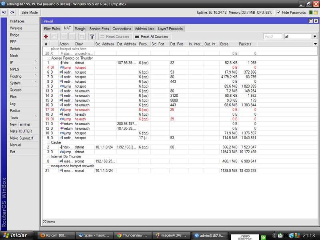320x240 pixels.
Task: Click the passthrough icon in row 20
Action: click(62, 53)
